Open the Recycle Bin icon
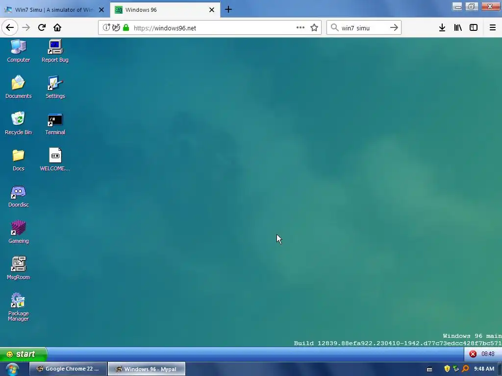 coord(18,123)
